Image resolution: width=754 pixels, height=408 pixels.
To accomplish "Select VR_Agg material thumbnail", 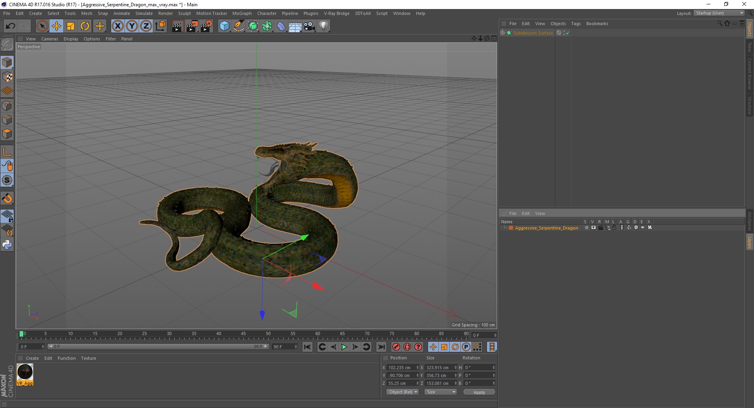I will click(25, 375).
